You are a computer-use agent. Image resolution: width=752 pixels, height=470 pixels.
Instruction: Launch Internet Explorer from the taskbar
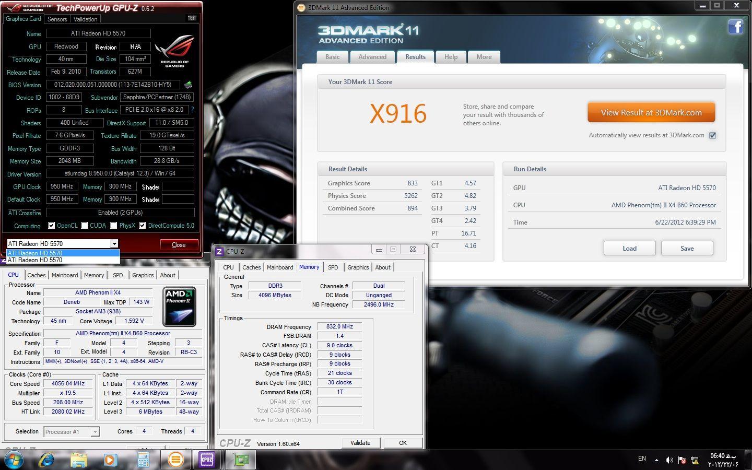click(47, 460)
